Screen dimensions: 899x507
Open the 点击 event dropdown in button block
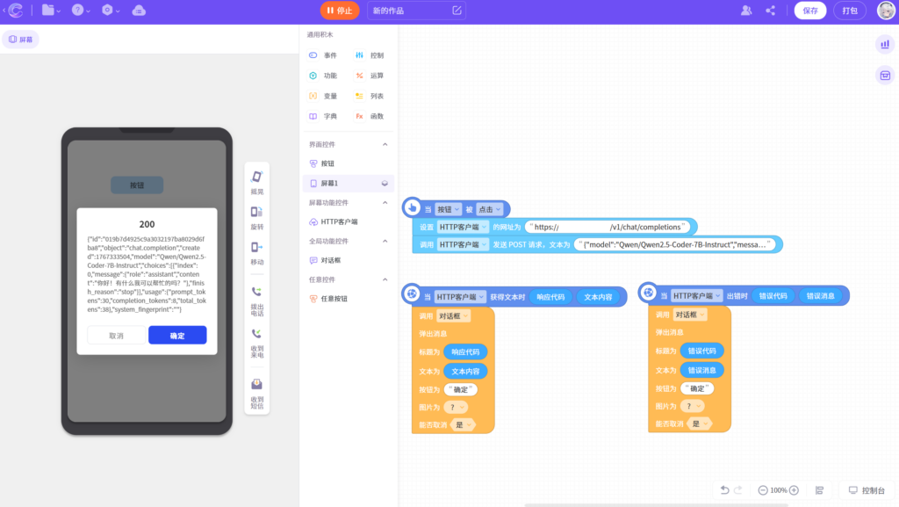[491, 209]
